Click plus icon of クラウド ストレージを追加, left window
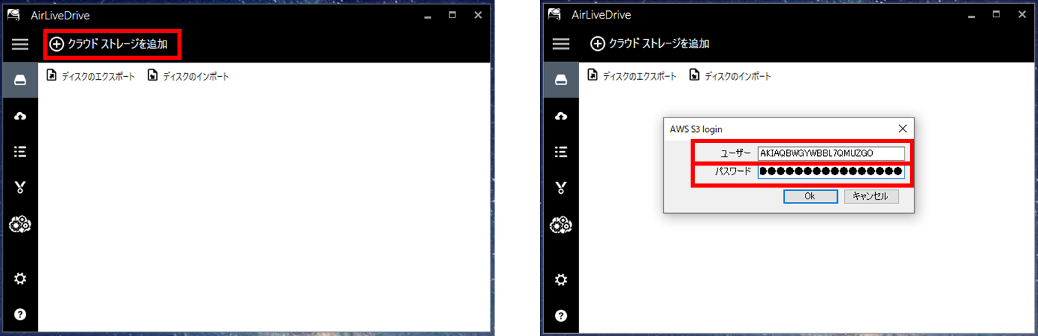This screenshot has height=336, width=1038. click(57, 44)
